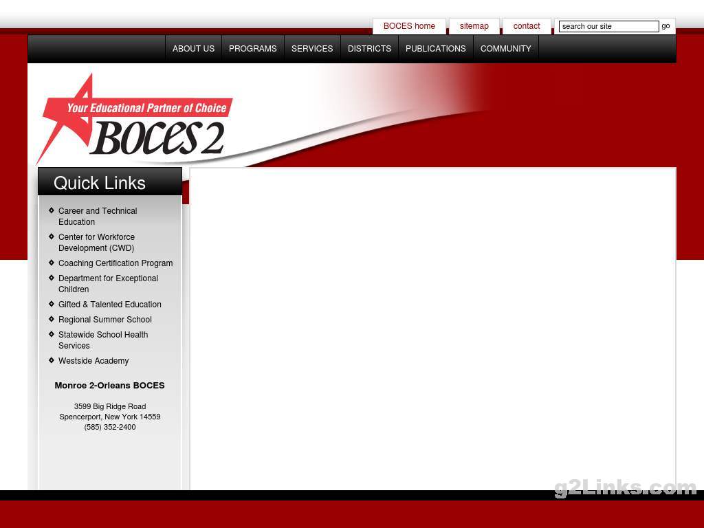Select SERVICES in the navigation bar

[311, 49]
